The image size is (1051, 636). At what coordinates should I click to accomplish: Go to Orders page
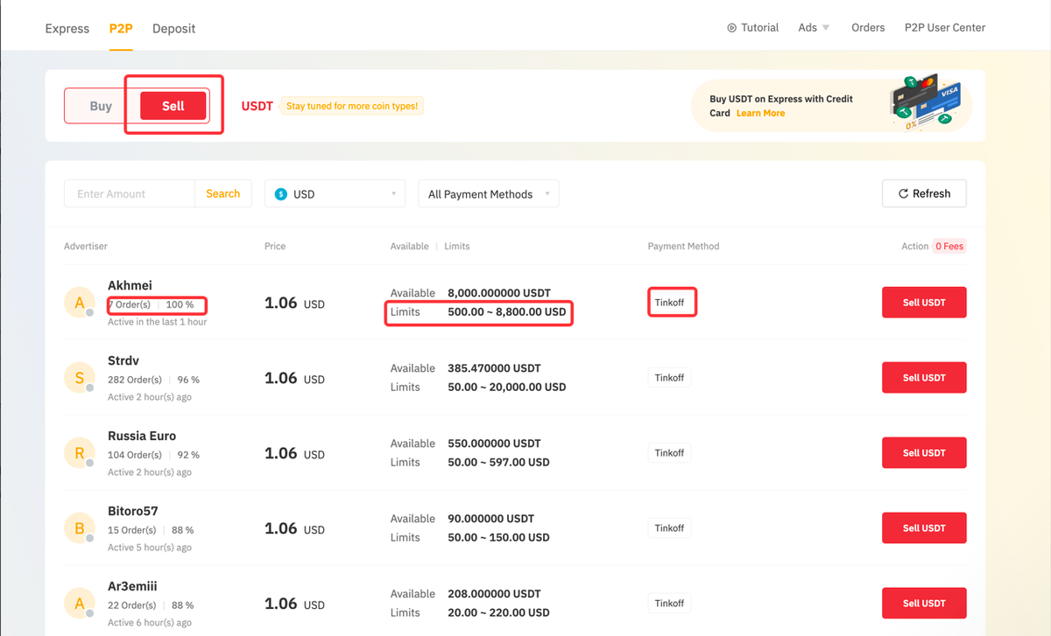868,28
